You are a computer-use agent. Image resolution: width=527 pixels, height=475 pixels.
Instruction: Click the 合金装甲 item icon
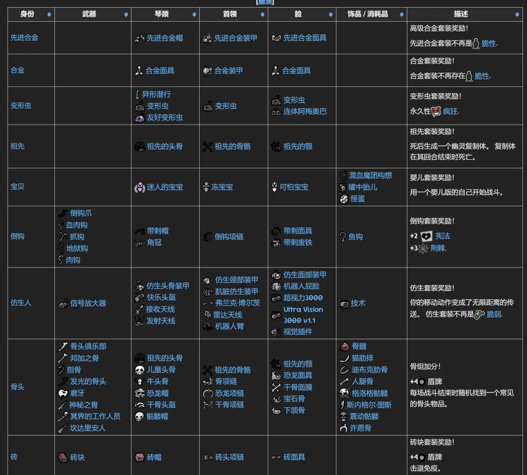207,71
